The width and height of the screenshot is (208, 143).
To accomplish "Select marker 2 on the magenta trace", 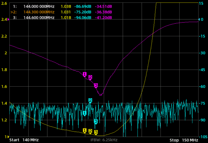I will point(90,77).
